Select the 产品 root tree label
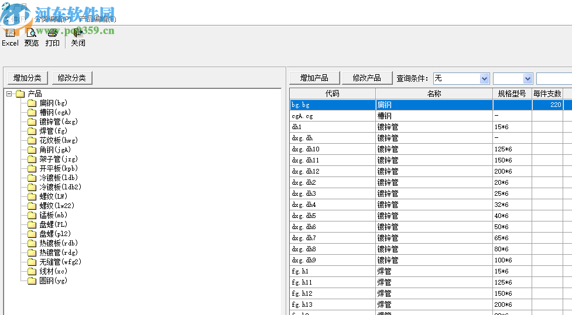The height and width of the screenshot is (315, 572). [x=35, y=94]
